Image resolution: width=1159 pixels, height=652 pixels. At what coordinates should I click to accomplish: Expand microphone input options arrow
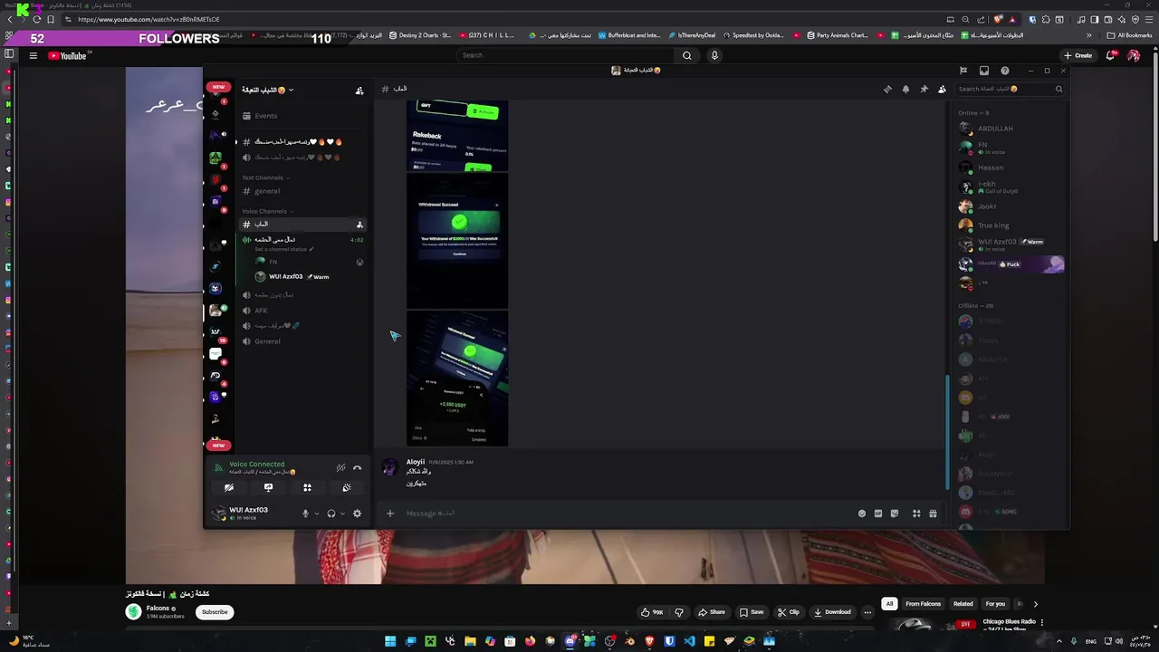pyautogui.click(x=316, y=513)
